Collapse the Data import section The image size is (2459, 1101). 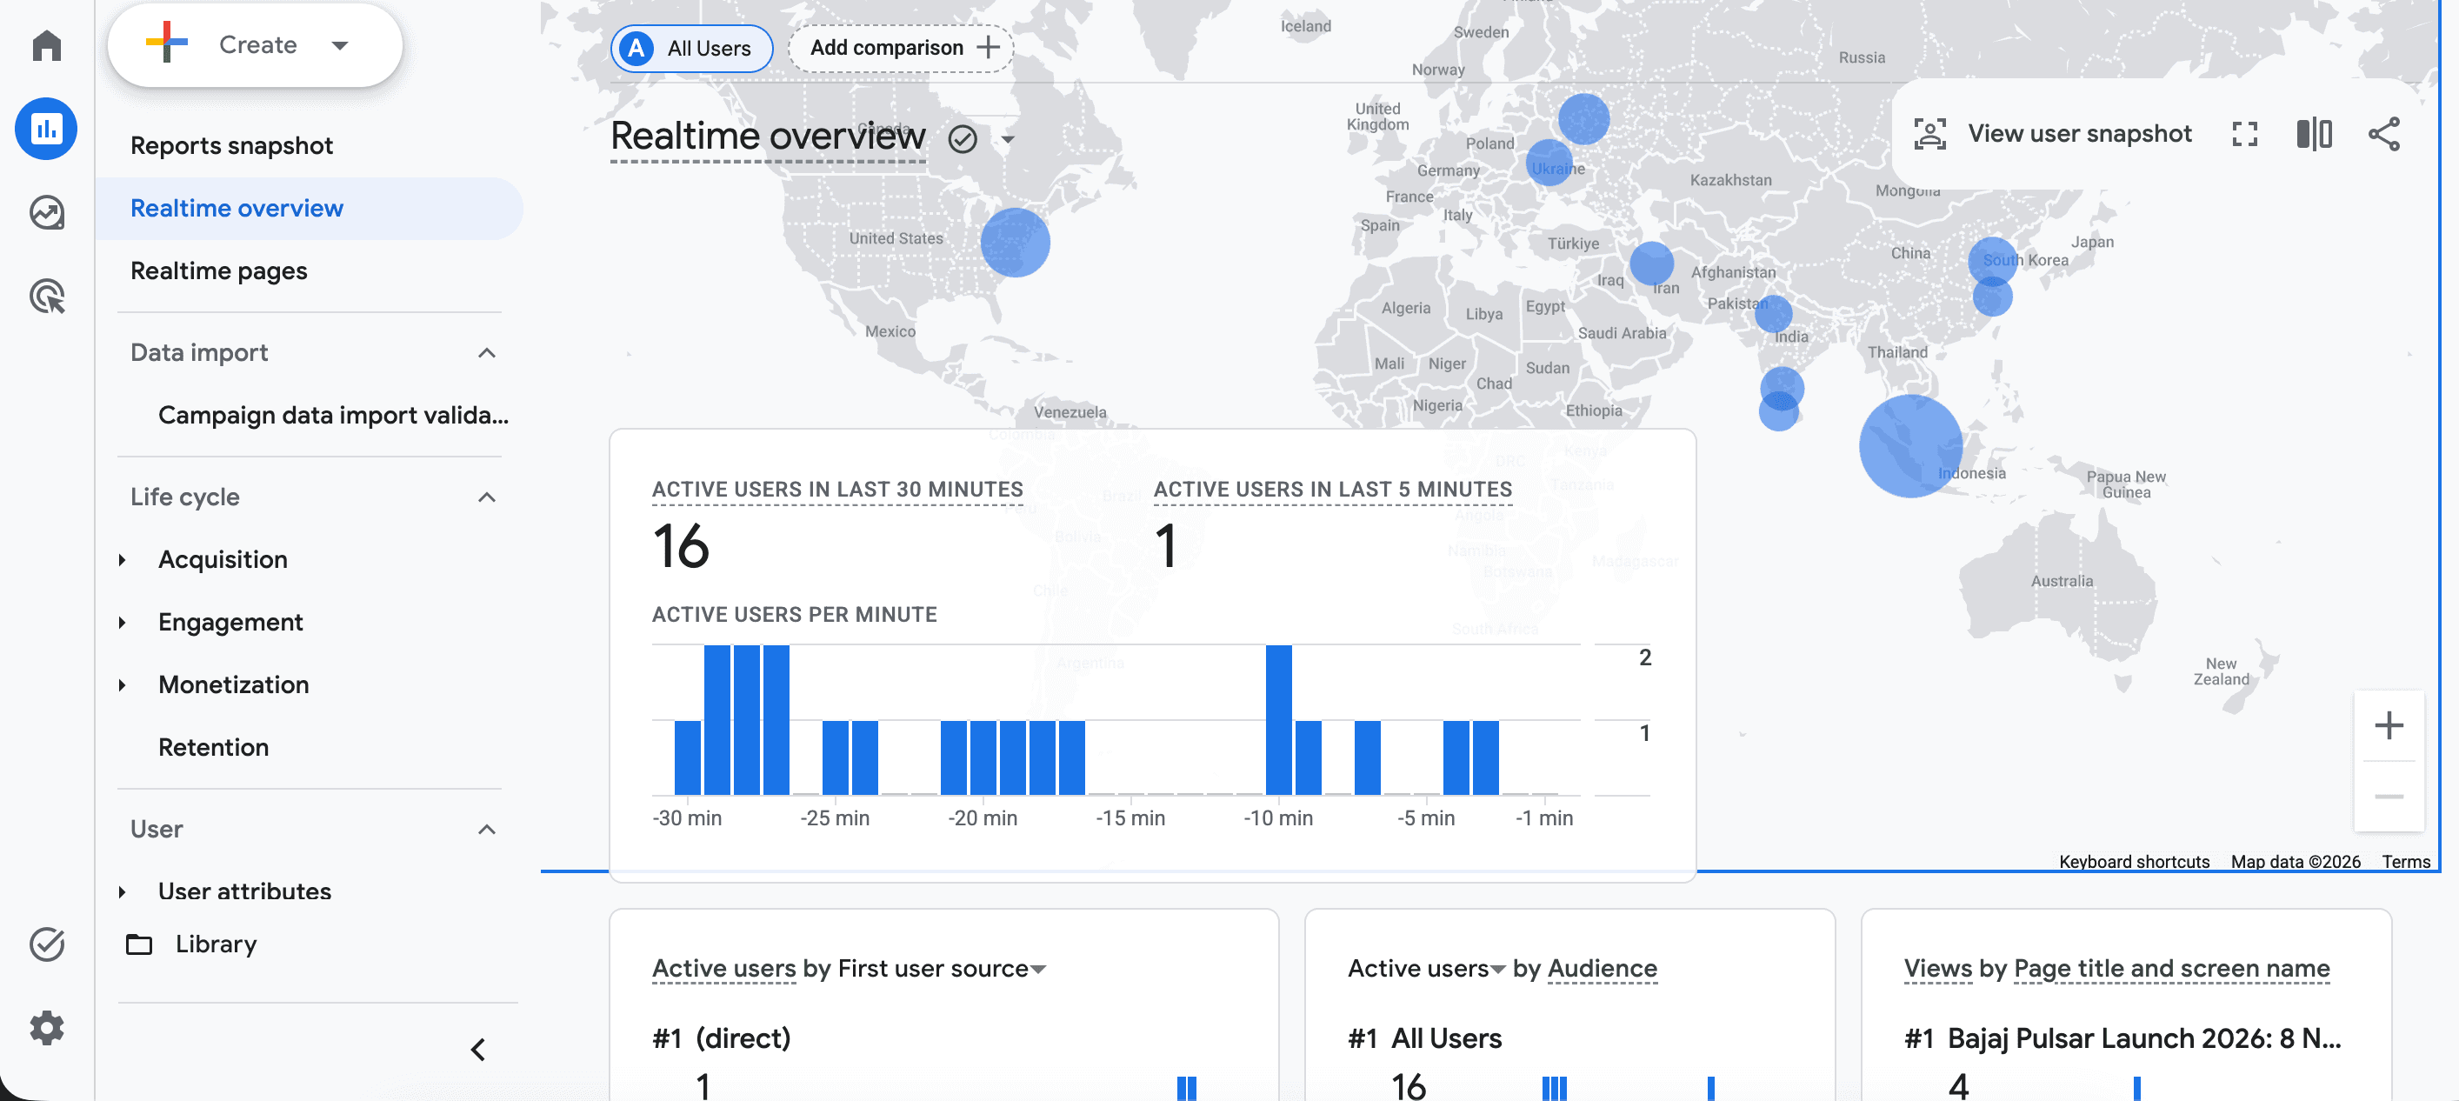(486, 353)
